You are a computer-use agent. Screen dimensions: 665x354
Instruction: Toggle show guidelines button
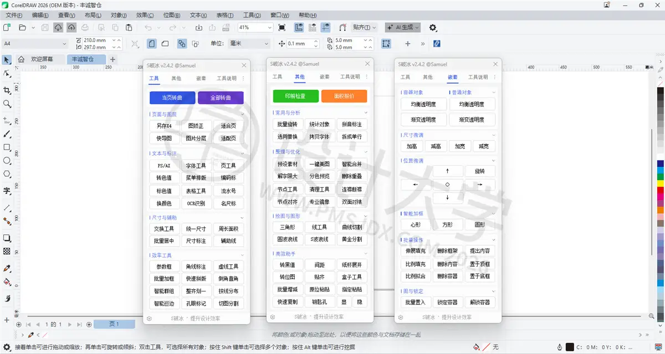tap(325, 27)
